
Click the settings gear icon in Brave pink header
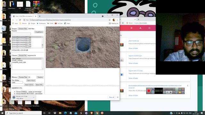tap(131, 28)
